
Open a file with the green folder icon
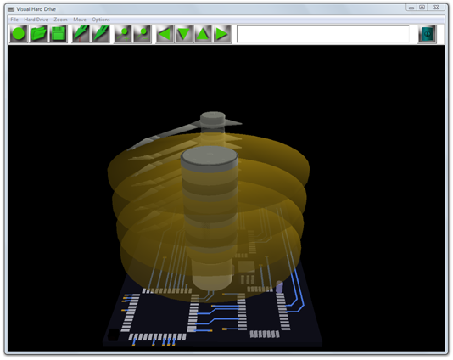pos(38,34)
